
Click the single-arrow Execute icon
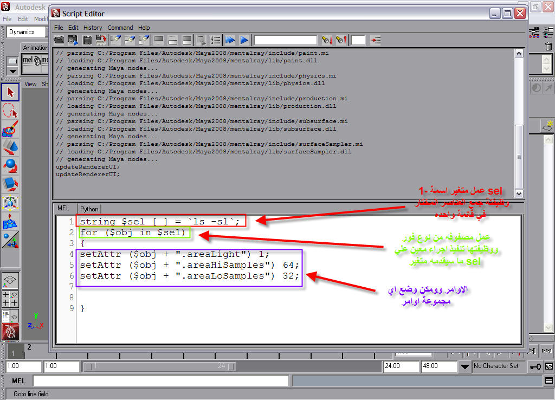[244, 40]
